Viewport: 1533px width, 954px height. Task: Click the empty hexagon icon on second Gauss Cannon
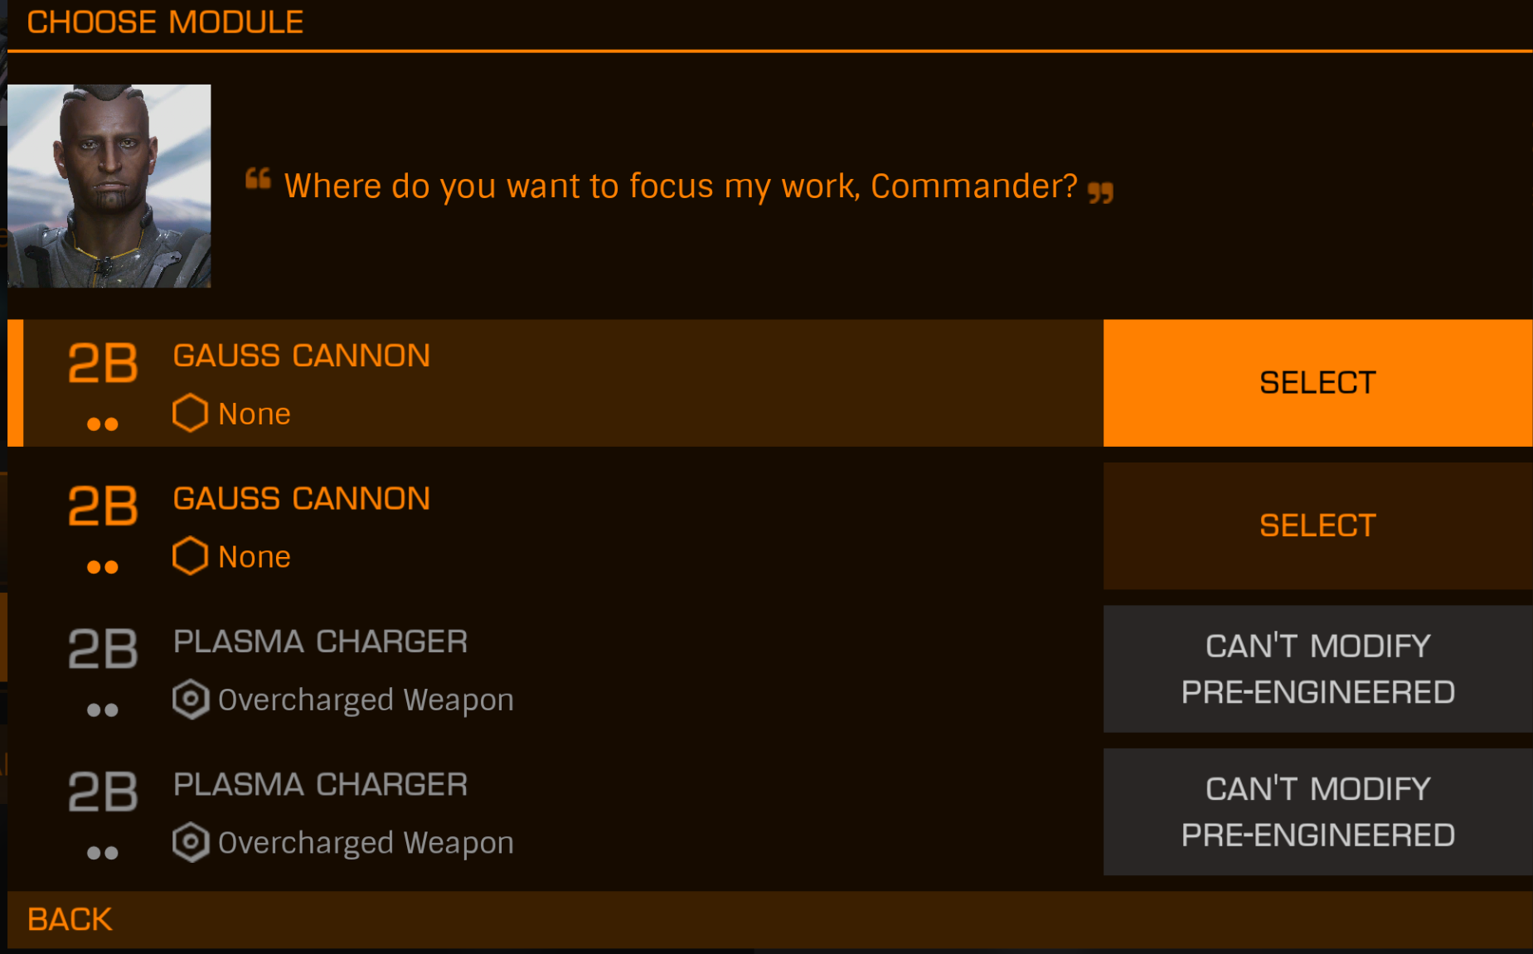(x=190, y=555)
